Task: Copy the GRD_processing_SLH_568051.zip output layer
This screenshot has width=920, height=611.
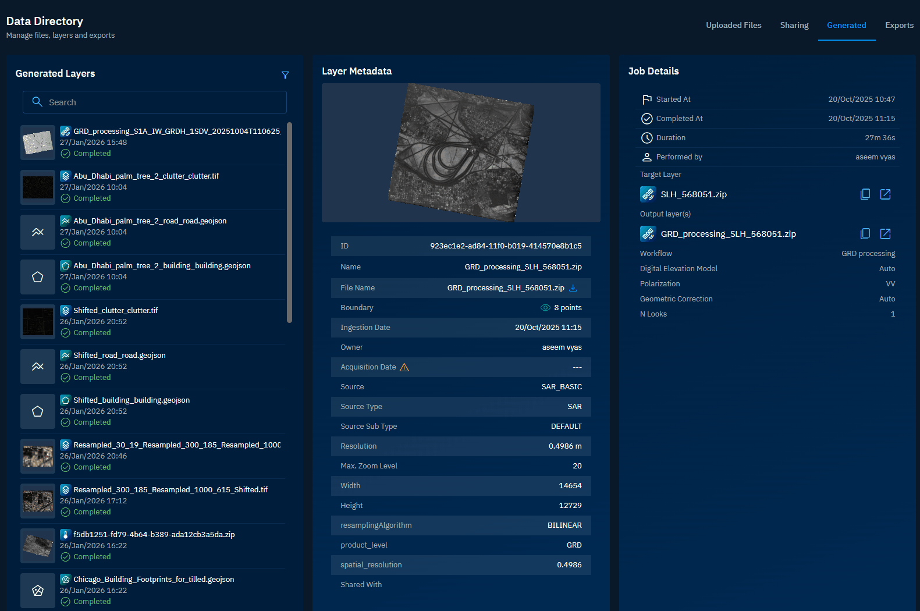Action: pyautogui.click(x=865, y=234)
